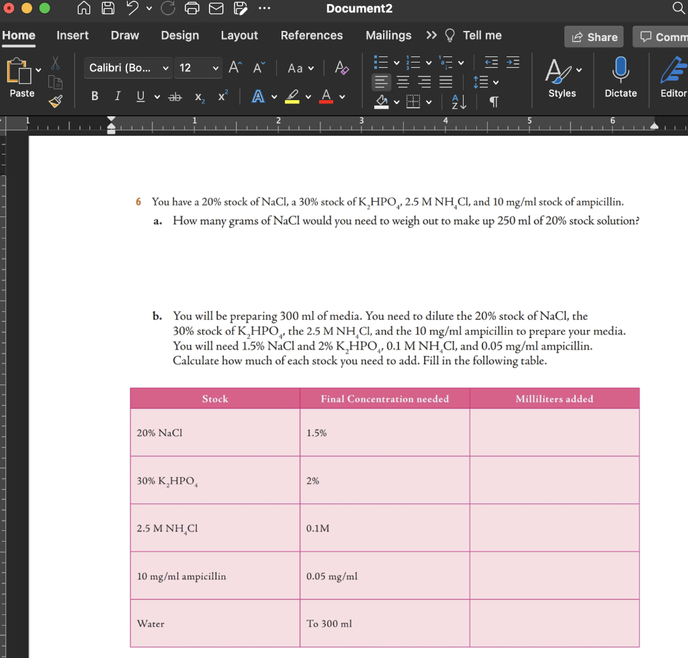Apply superscript formatting

[222, 95]
